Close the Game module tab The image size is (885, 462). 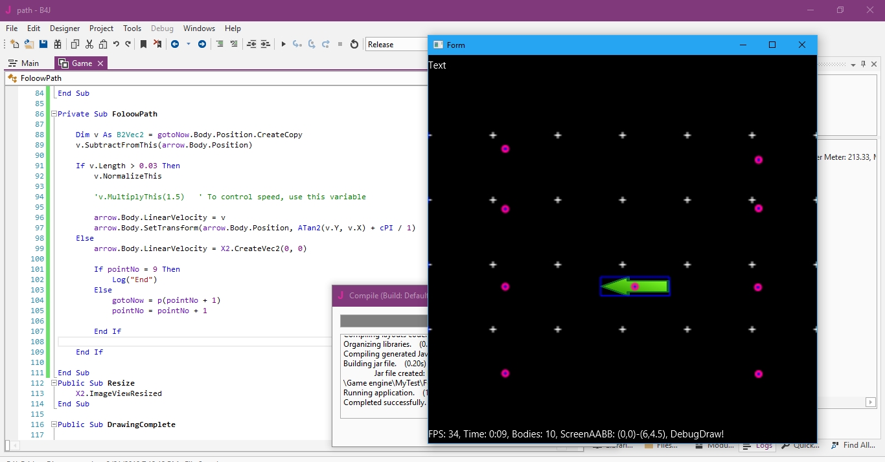[100, 63]
